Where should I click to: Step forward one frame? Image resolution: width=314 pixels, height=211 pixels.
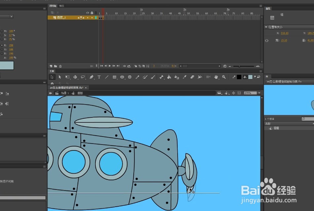(114, 66)
